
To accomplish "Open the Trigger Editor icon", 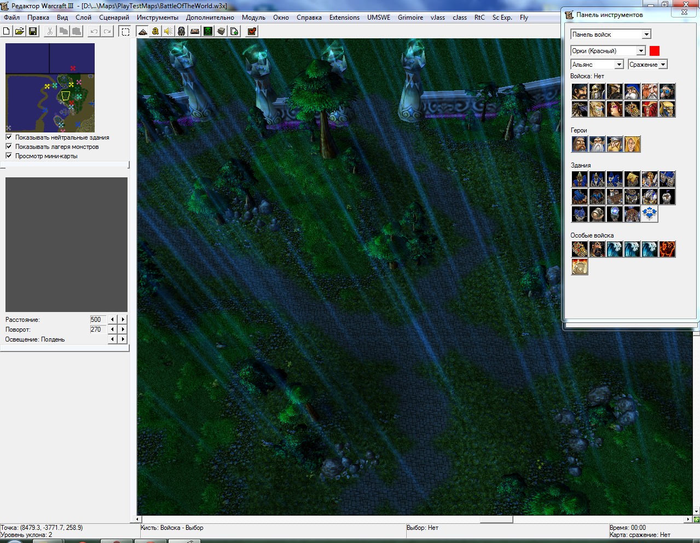I will tap(155, 31).
